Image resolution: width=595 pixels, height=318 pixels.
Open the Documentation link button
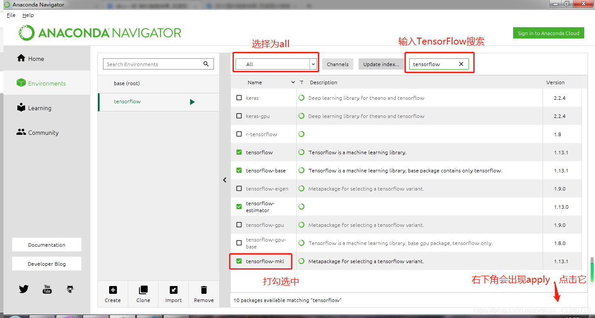47,245
